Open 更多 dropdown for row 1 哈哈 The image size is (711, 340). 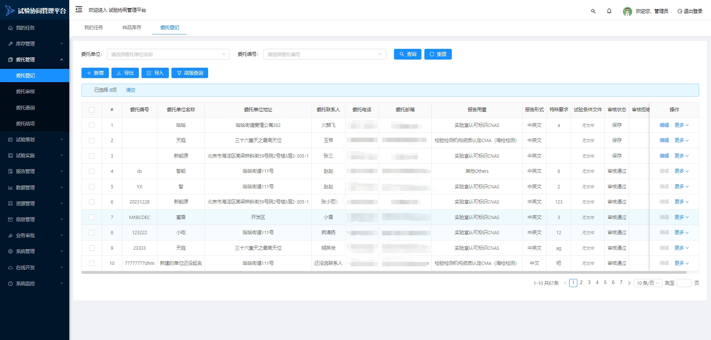tap(681, 125)
